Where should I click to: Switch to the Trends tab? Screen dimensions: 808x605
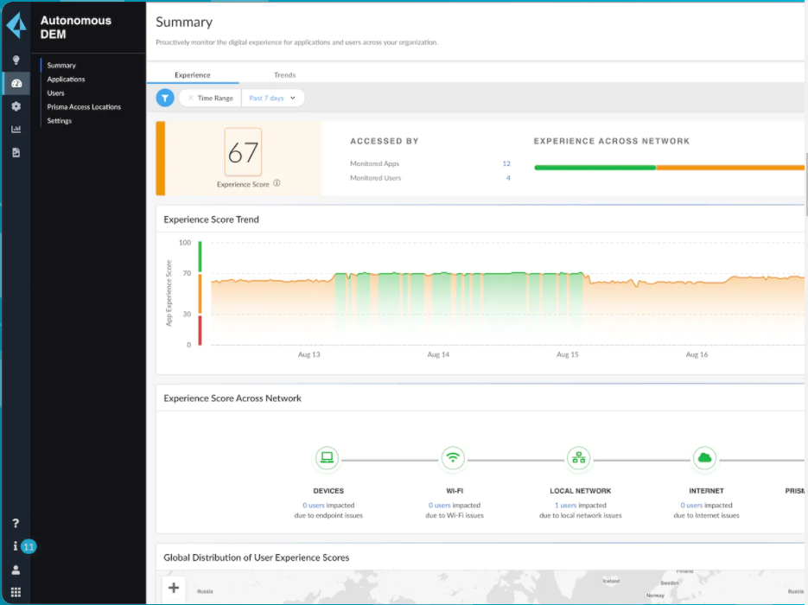[284, 74]
